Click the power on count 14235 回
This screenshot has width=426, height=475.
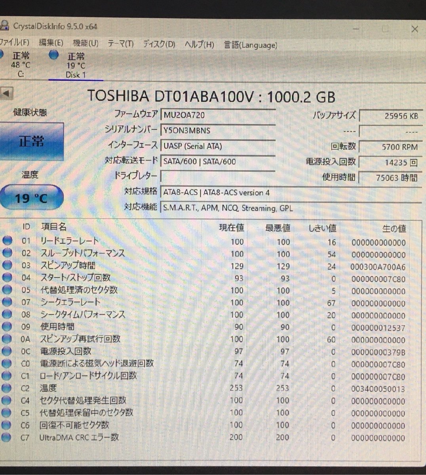(x=390, y=162)
